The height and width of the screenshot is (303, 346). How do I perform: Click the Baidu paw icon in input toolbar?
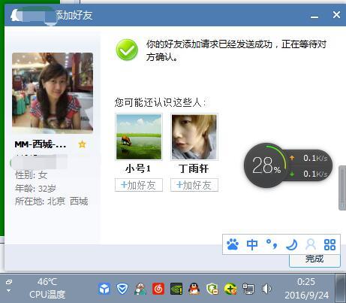233,244
